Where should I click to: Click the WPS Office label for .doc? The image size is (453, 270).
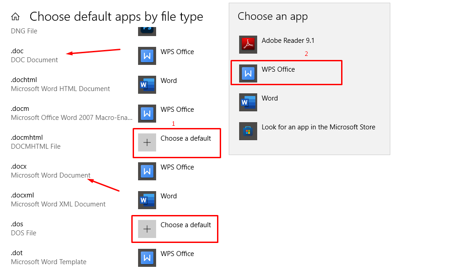[x=177, y=52]
